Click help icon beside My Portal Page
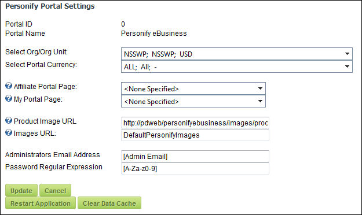Screen dimensions: 362x215 [9, 98]
